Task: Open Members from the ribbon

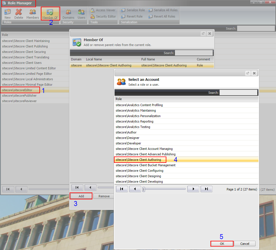Action: (33, 14)
